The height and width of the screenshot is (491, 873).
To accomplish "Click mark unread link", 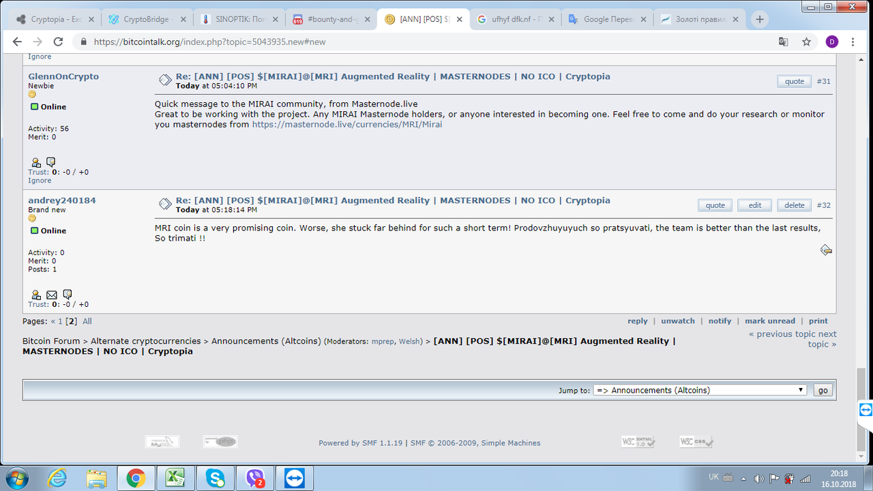I will (770, 321).
